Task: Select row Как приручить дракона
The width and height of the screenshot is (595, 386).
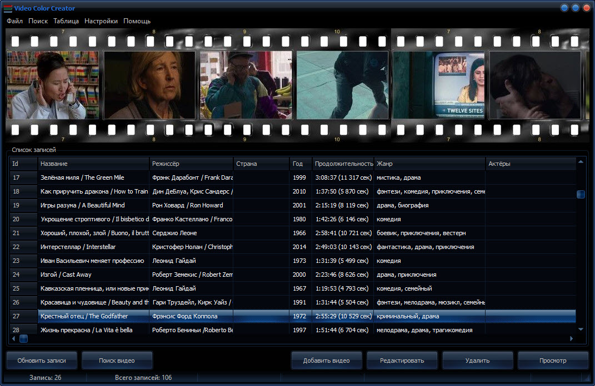Action: [293, 191]
